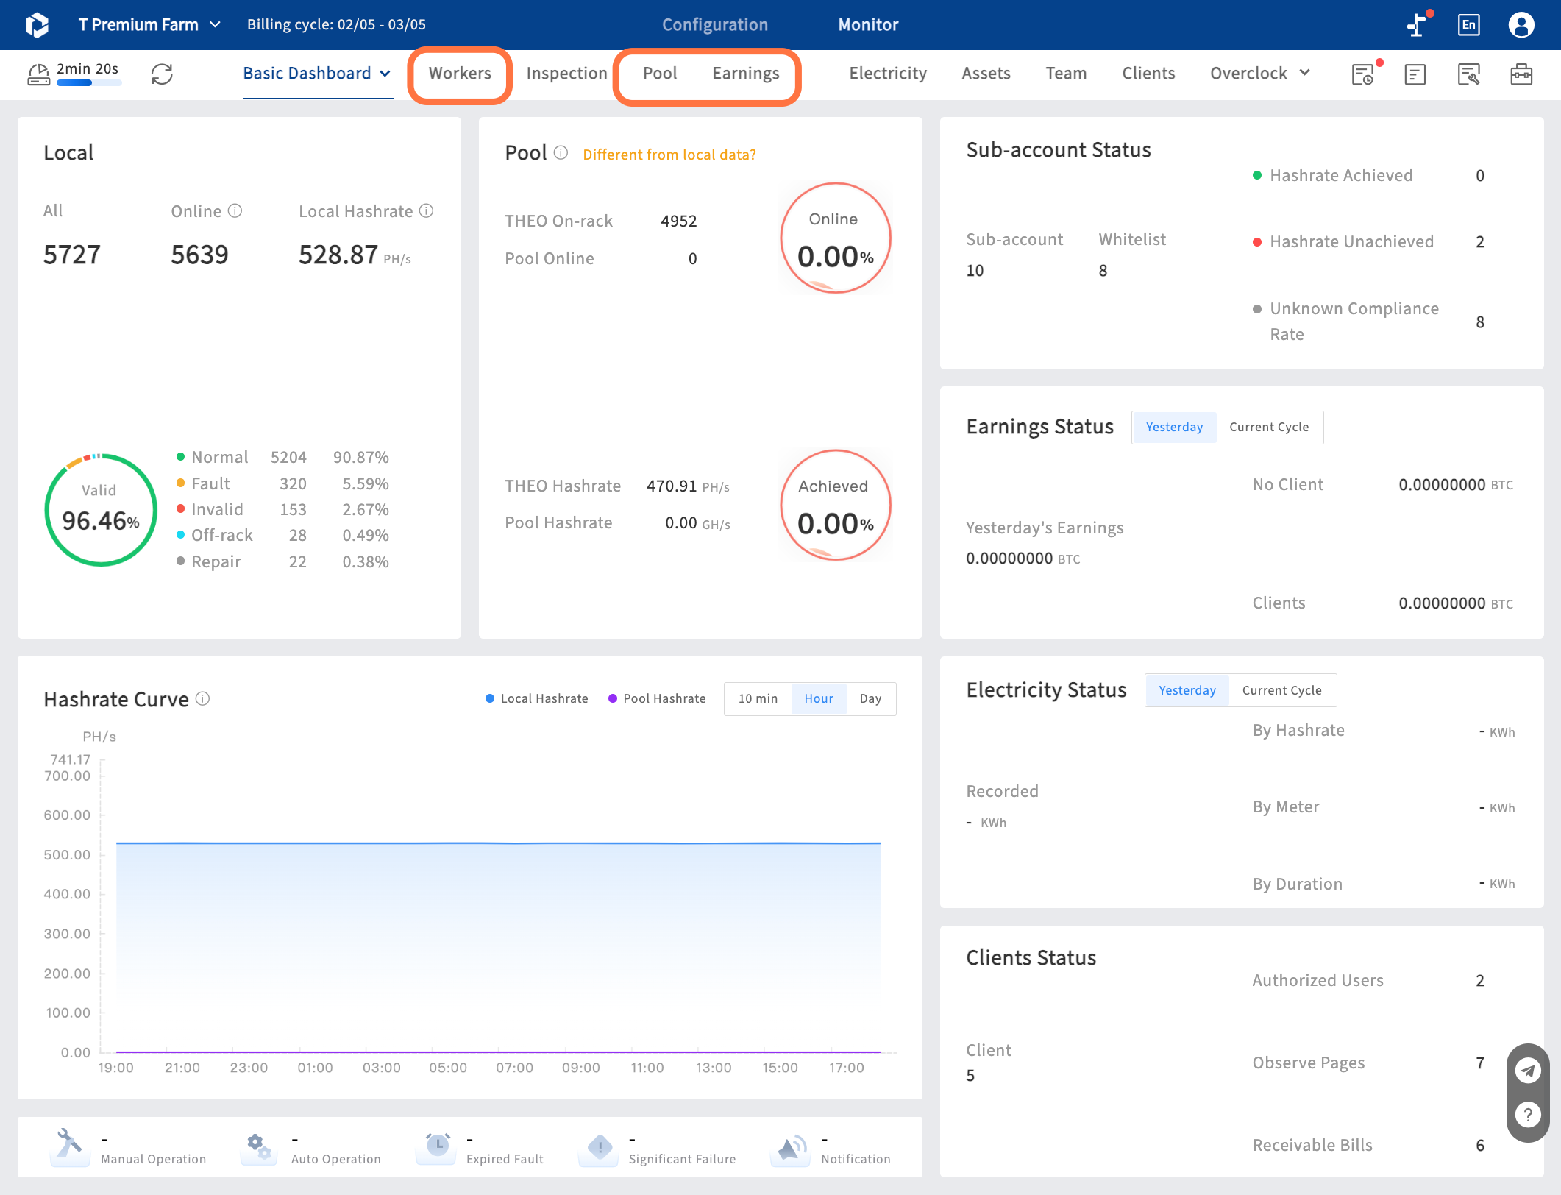Open the search report icon

(x=1468, y=74)
